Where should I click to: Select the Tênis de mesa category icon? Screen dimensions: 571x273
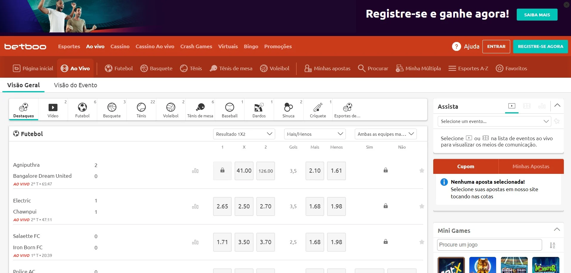tap(200, 110)
